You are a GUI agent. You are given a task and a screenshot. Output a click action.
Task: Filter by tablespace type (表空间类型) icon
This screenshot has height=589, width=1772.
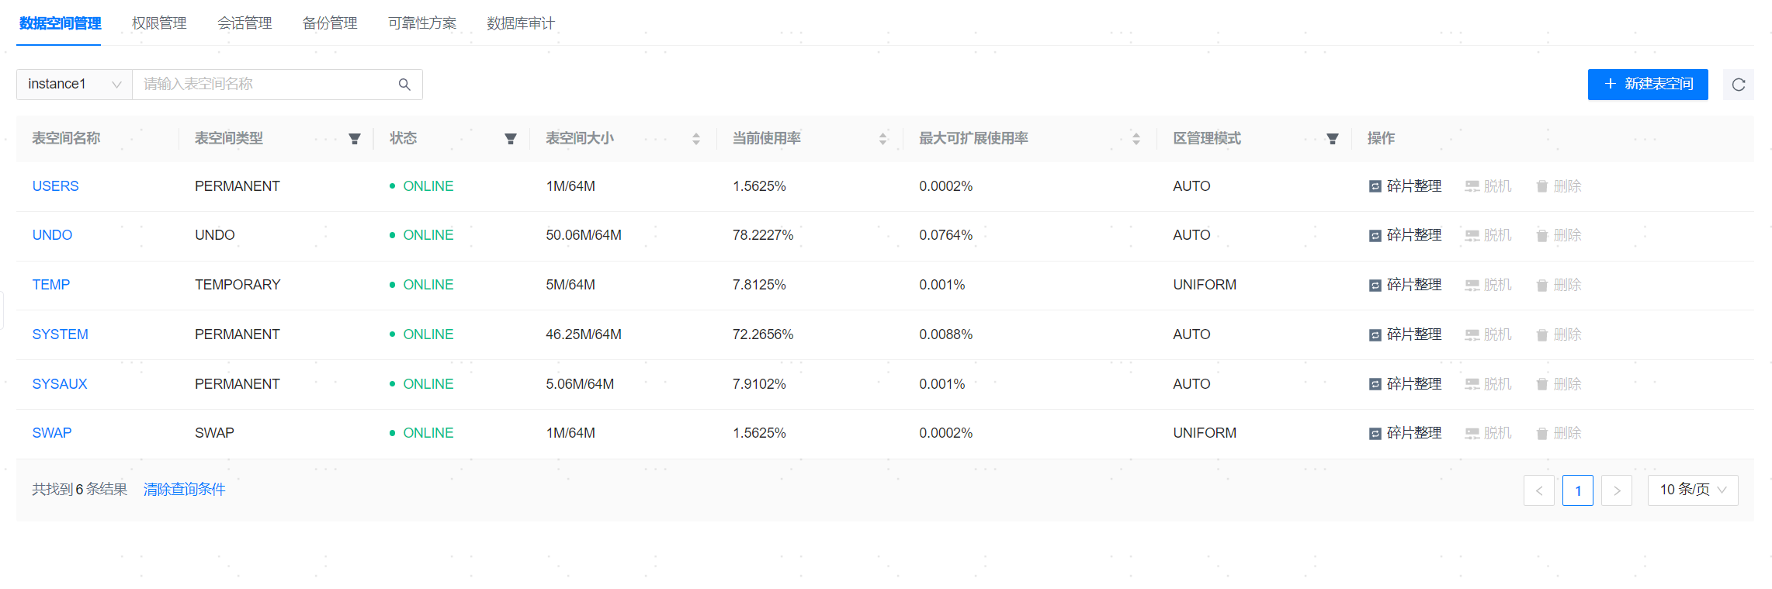(x=355, y=139)
